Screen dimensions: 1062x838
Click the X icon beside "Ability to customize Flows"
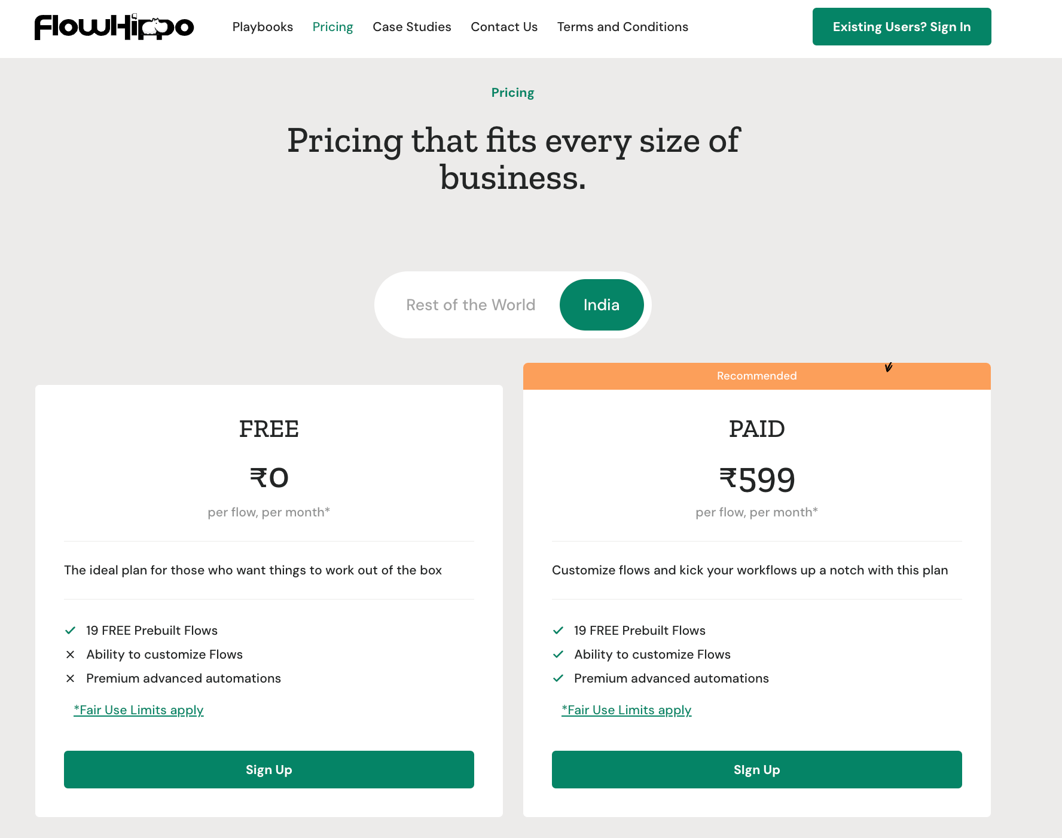click(70, 654)
